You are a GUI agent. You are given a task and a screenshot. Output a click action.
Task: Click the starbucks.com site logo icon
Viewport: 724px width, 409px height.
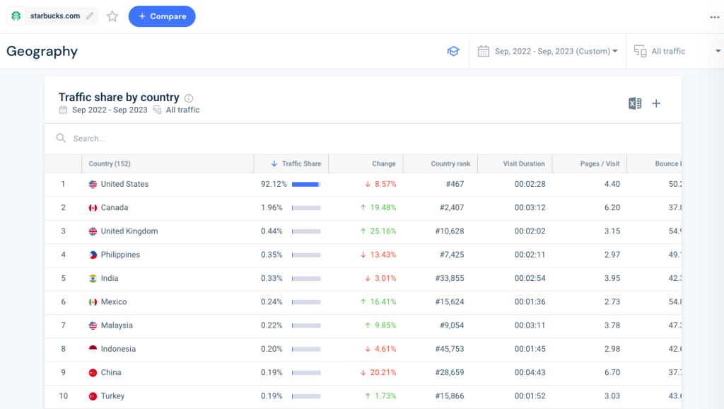15,16
